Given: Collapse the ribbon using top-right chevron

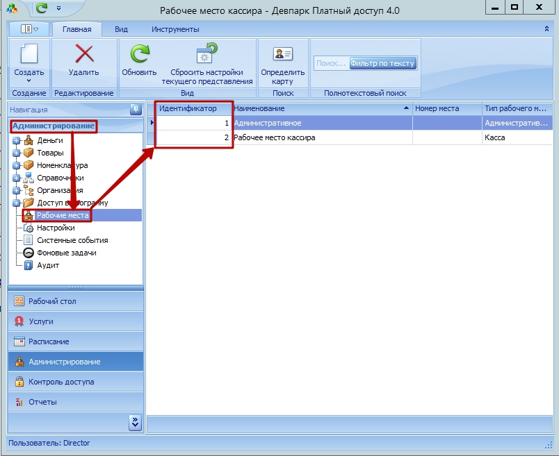Looking at the screenshot, I should point(546,29).
